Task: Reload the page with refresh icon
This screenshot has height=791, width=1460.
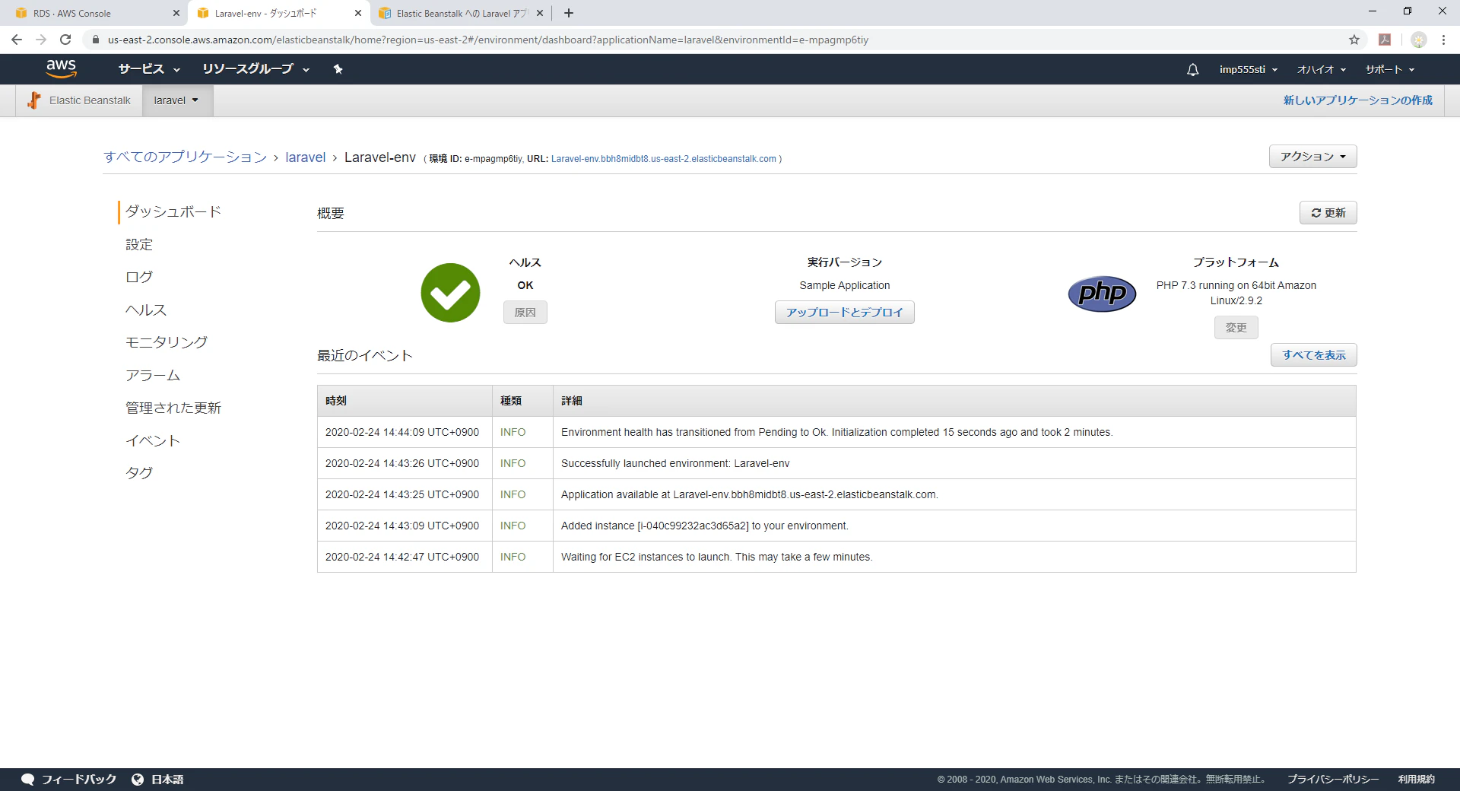Action: click(65, 40)
